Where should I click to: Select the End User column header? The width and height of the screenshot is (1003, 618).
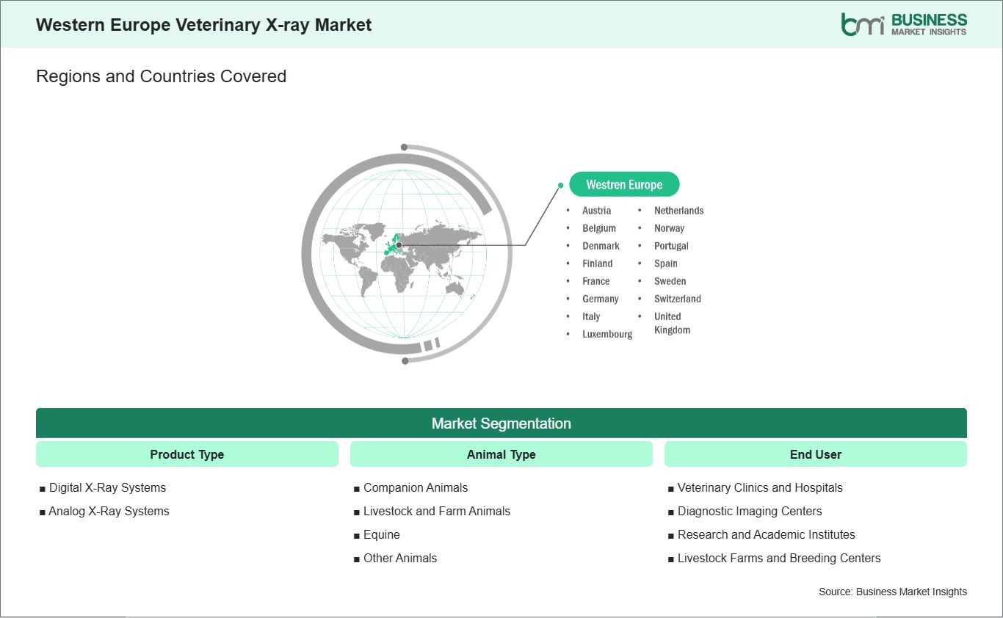click(816, 454)
